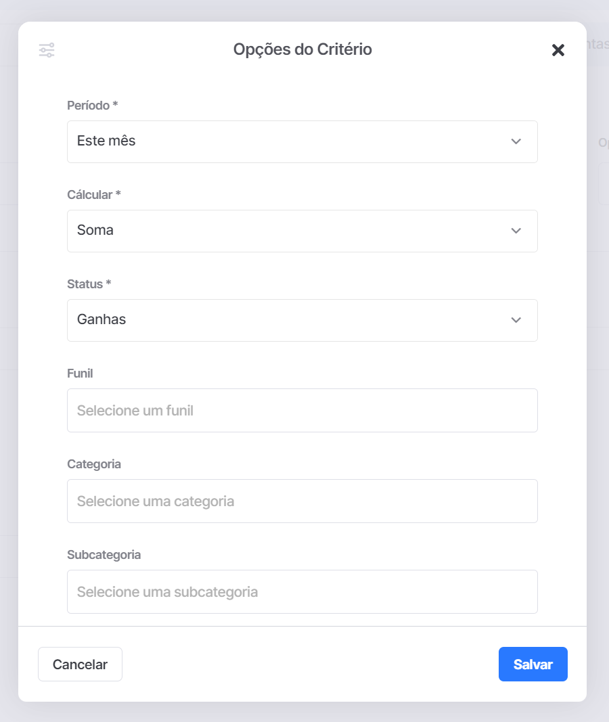Click the 'Cálcular *' field label
Image resolution: width=609 pixels, height=722 pixels.
94,195
